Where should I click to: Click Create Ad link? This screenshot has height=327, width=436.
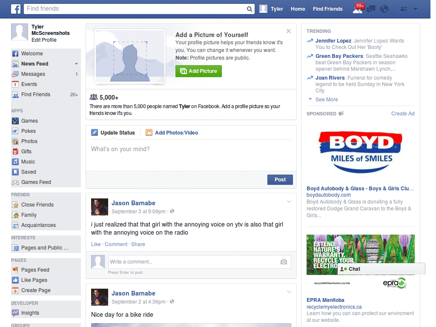pyautogui.click(x=403, y=113)
